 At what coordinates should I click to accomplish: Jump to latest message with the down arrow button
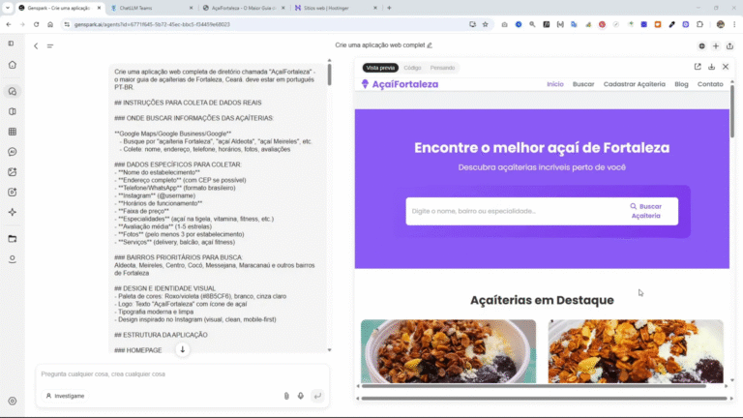(183, 349)
